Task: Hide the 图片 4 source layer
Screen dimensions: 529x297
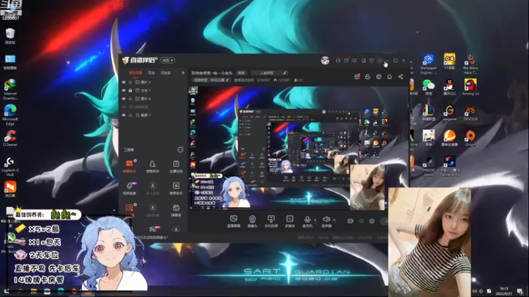Action: [x=124, y=98]
